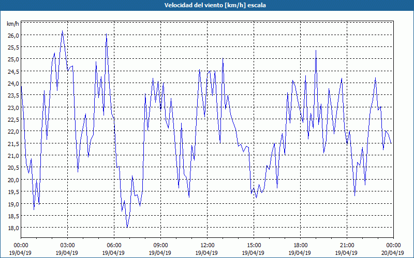This screenshot has width=414, height=258.
Task: Select the 06:00 time label
Action: [x=114, y=246]
